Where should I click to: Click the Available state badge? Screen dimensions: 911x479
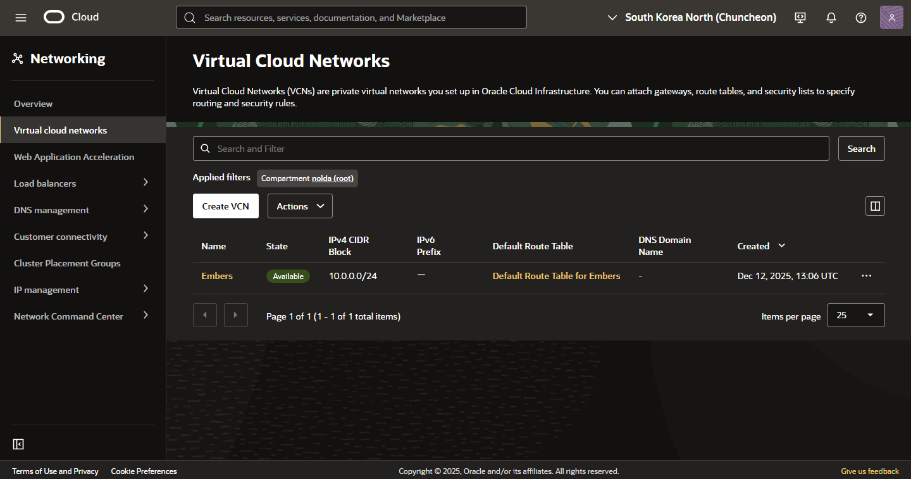[288, 276]
